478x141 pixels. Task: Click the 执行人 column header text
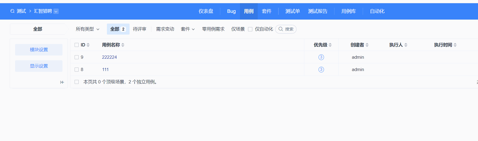click(x=396, y=45)
